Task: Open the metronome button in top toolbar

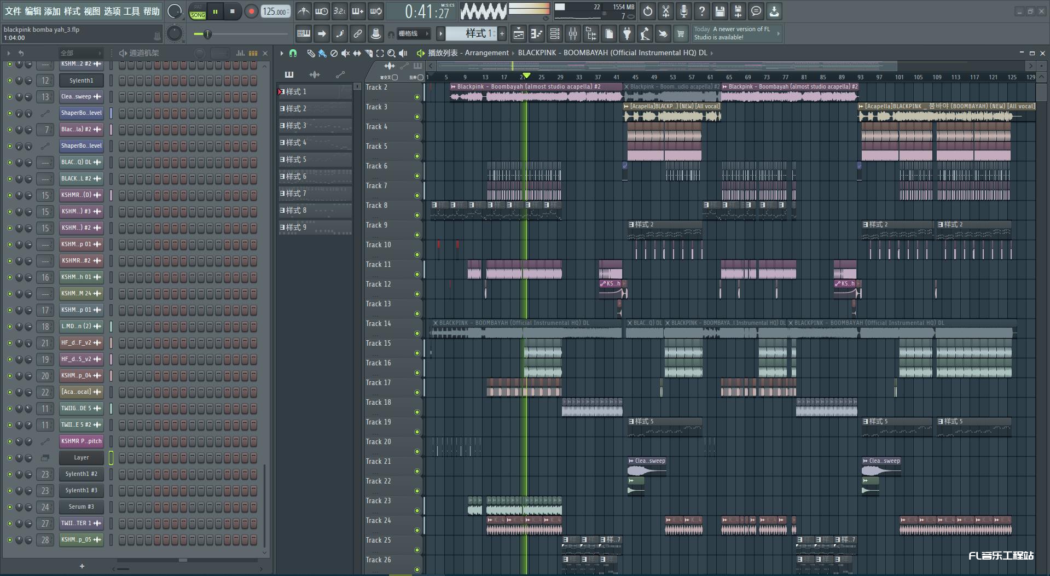Action: (303, 11)
